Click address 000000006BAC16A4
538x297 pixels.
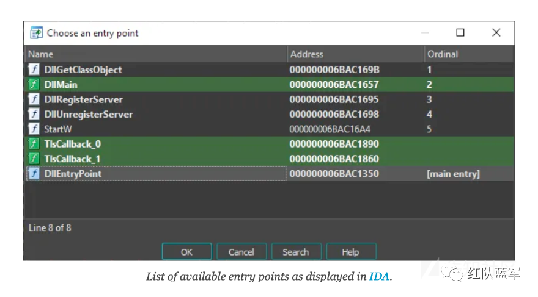330,129
